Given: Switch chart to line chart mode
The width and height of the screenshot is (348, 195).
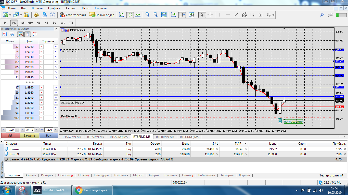Looking at the screenshot, I should point(138,15).
